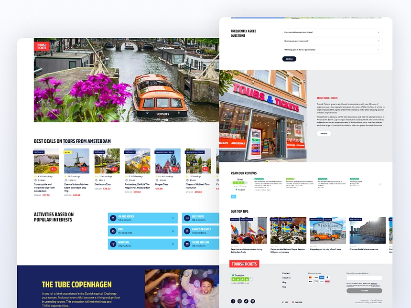Expand the first FAQ about rescheduling tickets
411x308 pixels.
[x=379, y=32]
